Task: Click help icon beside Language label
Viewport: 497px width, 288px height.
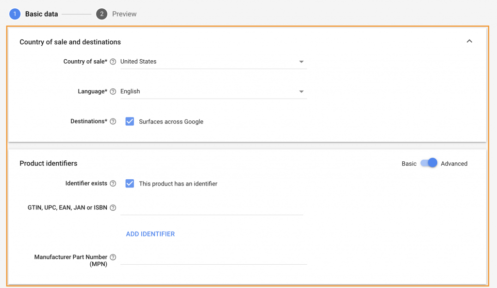Action: click(113, 91)
